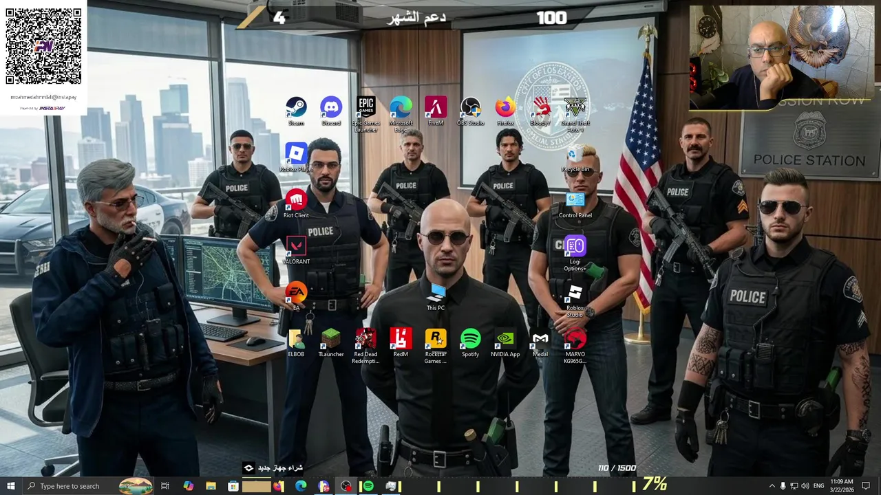Select the Roblox Studio shortcut

[575, 300]
